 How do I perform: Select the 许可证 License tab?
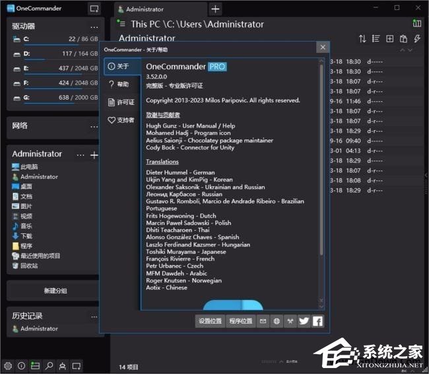(x=122, y=102)
